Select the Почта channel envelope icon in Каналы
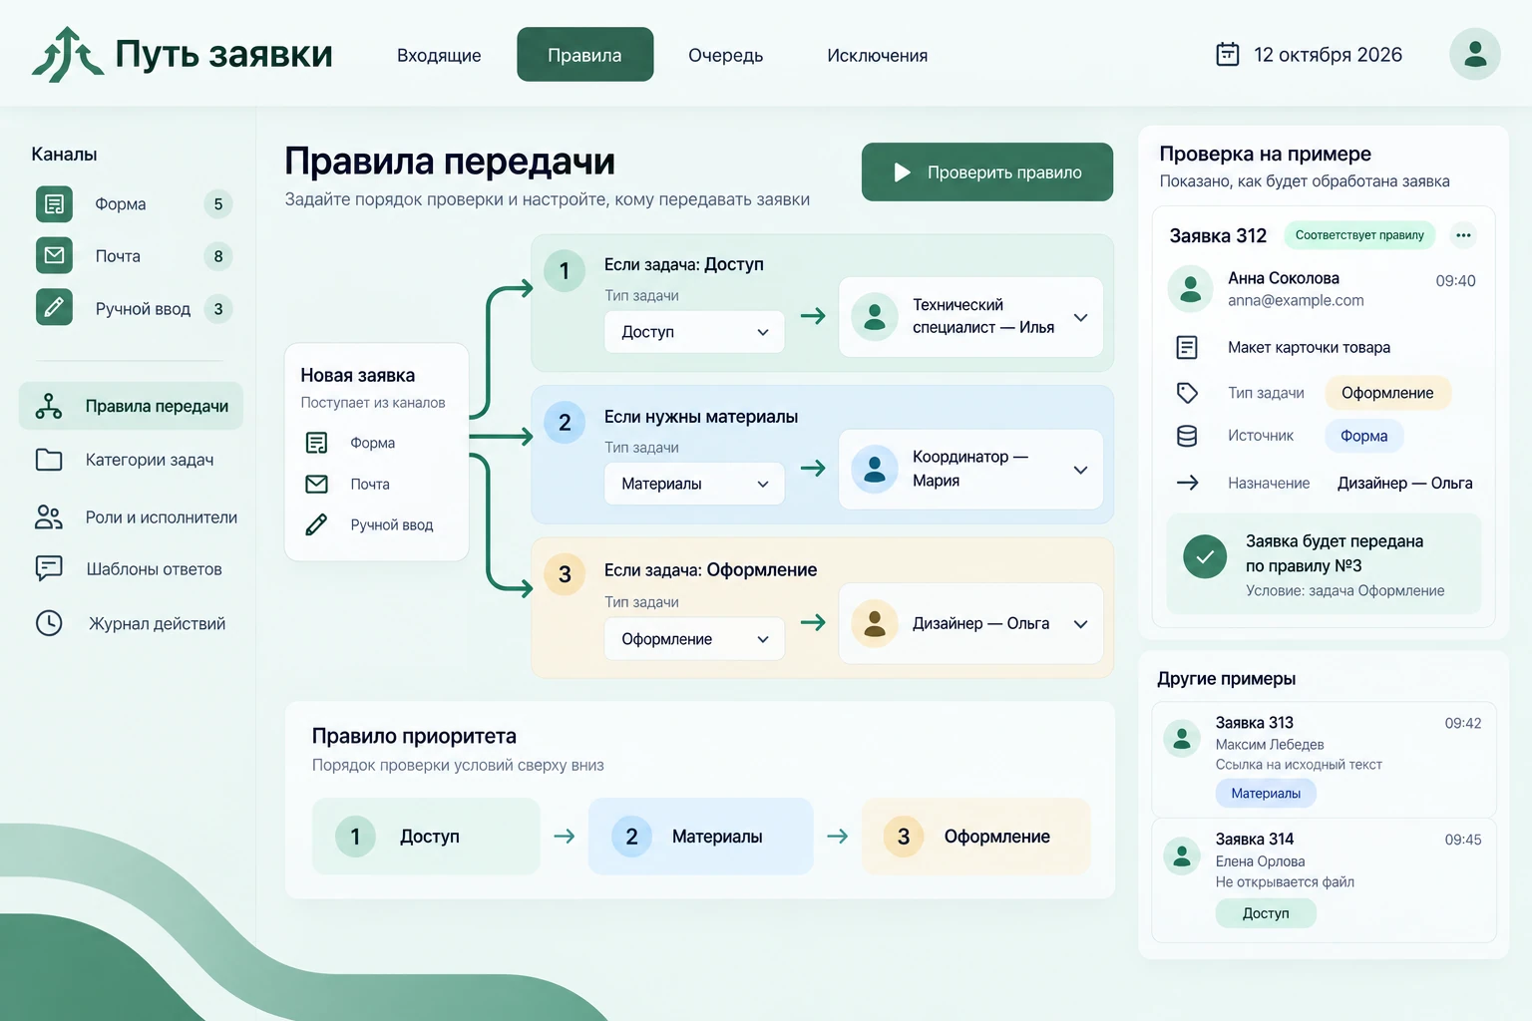The width and height of the screenshot is (1532, 1021). point(55,255)
